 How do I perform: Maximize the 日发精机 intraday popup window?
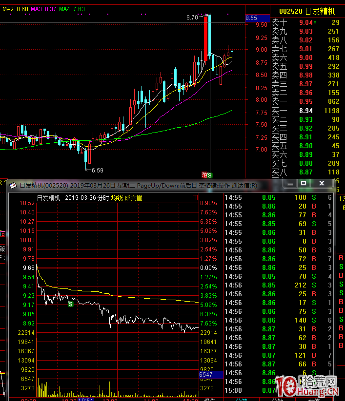point(304,184)
